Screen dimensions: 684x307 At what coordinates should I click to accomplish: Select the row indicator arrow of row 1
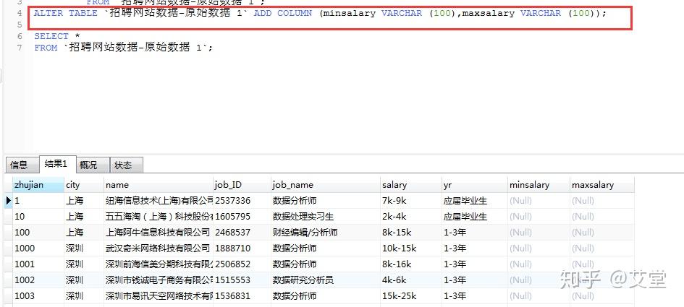pos(8,201)
